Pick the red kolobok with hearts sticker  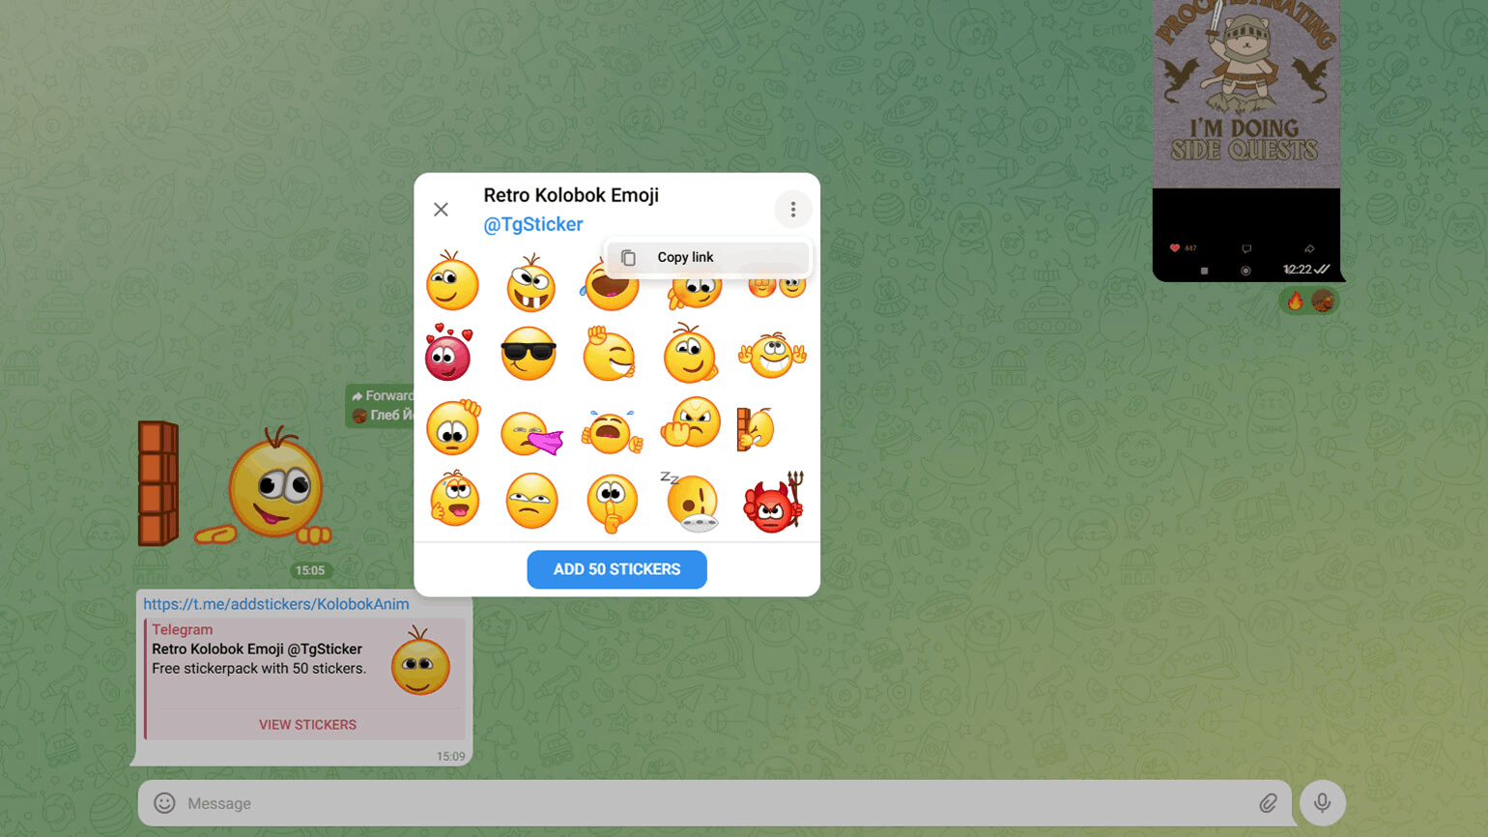(448, 353)
